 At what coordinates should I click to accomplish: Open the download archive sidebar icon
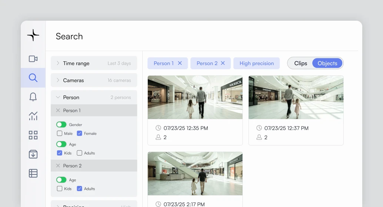pyautogui.click(x=33, y=154)
